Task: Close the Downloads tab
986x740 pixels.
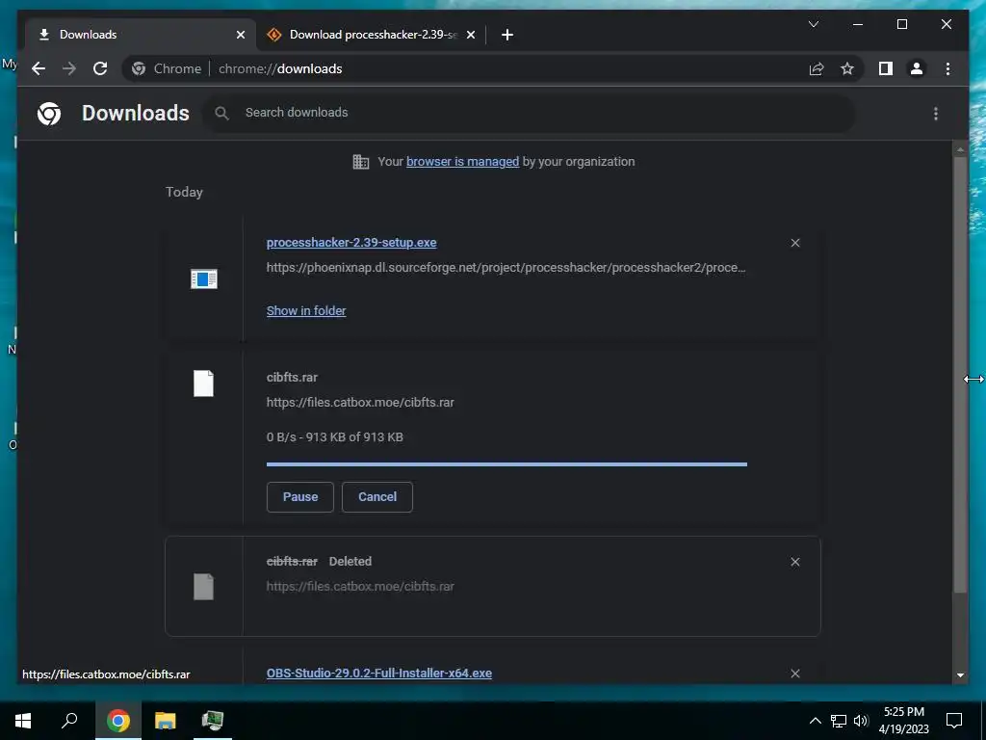Action: coord(240,35)
